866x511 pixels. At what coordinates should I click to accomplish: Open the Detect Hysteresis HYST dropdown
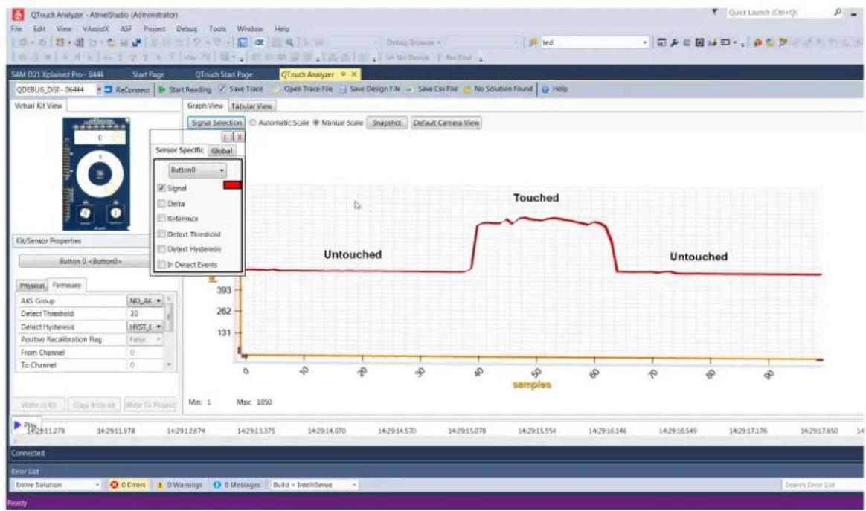(x=146, y=327)
